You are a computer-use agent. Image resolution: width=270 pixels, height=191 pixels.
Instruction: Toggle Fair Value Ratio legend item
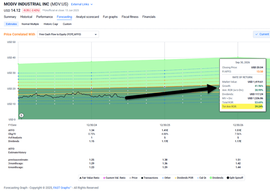pyautogui.click(x=89, y=178)
